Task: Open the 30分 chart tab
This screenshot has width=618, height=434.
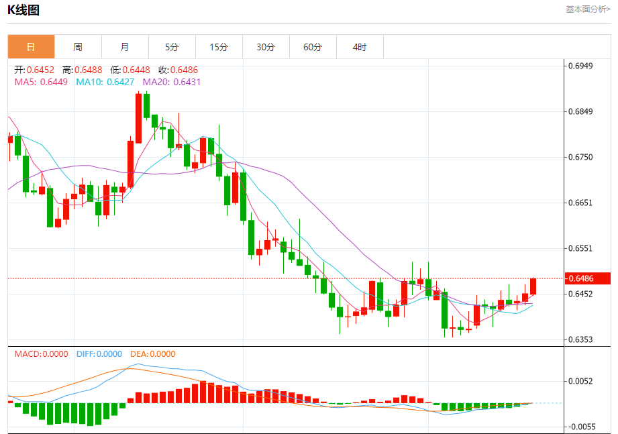Action: [x=266, y=47]
